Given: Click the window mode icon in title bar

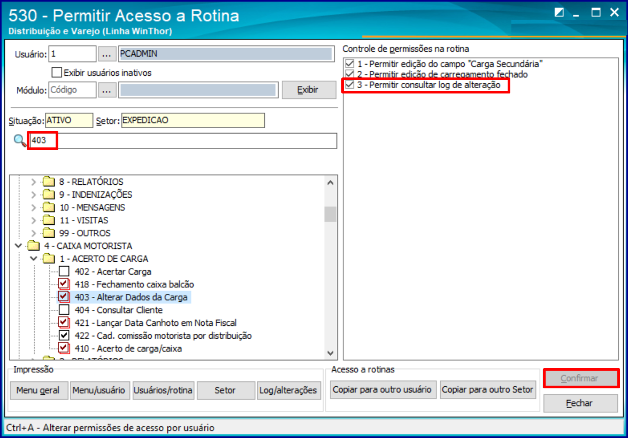Looking at the screenshot, I should (559, 12).
